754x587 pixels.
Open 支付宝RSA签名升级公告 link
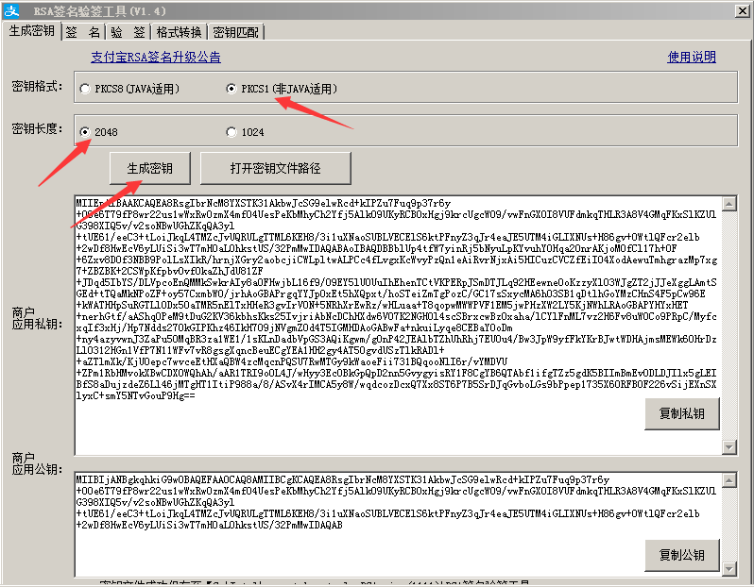pos(156,58)
